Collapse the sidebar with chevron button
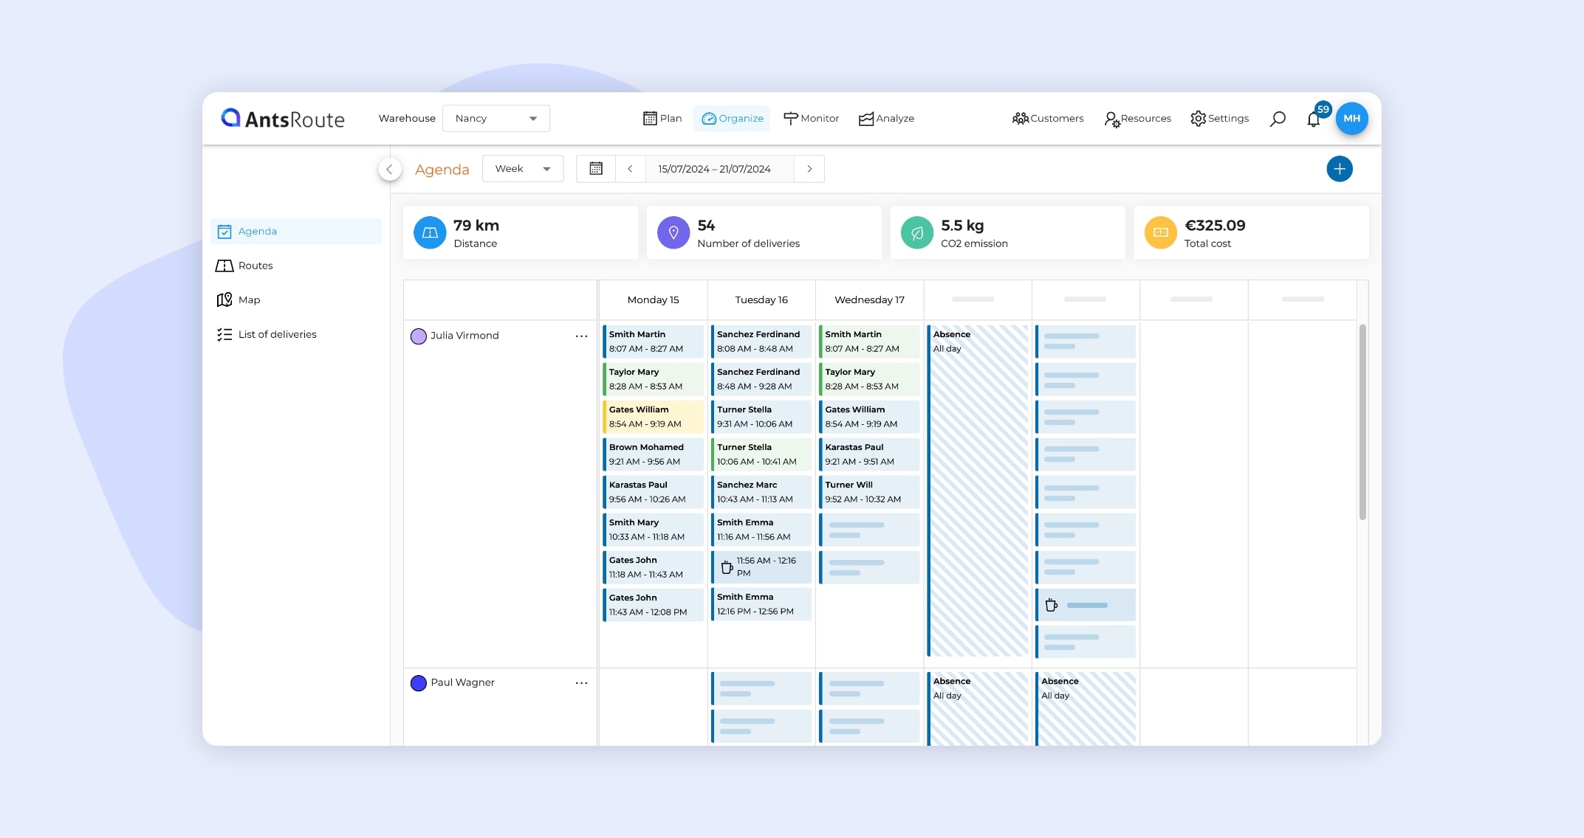The image size is (1584, 838). 389,169
